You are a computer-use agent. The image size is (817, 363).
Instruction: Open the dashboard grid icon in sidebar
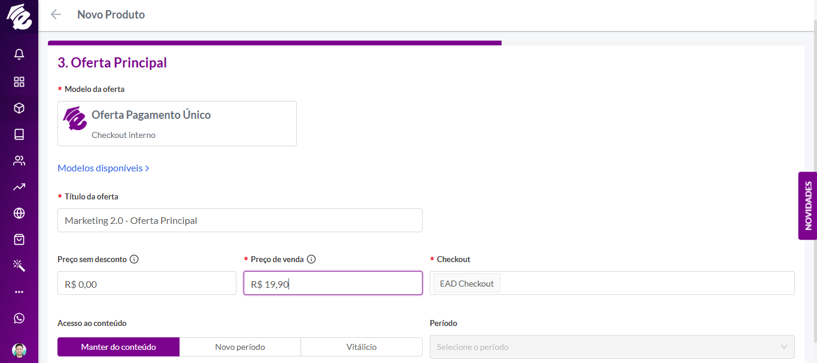click(19, 82)
